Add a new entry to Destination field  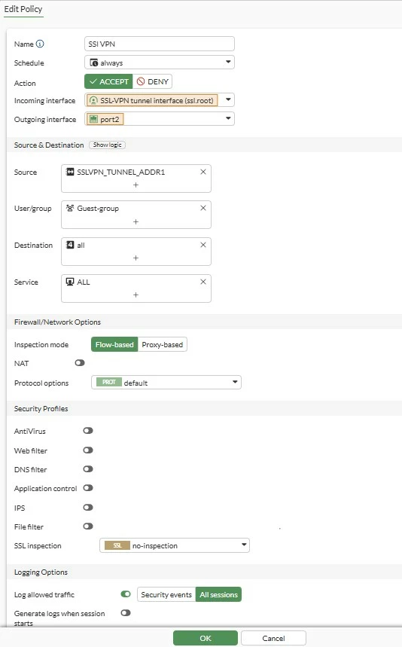click(136, 258)
